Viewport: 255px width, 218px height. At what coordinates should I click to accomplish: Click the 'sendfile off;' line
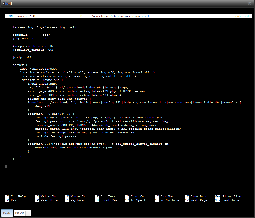31,35
